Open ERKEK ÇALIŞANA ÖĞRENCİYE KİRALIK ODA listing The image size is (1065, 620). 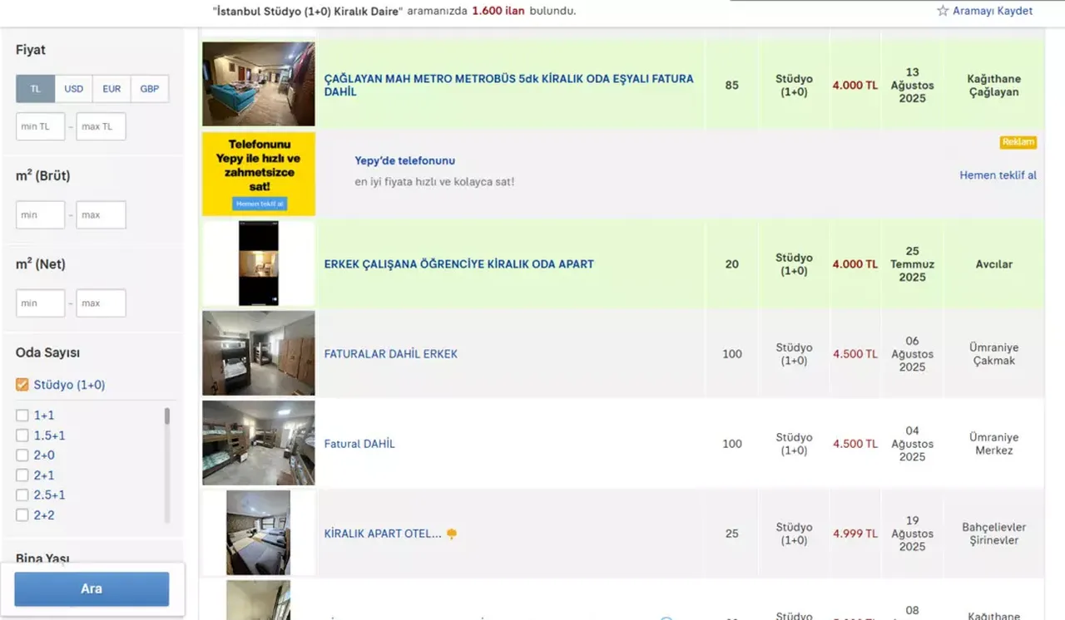pyautogui.click(x=458, y=264)
